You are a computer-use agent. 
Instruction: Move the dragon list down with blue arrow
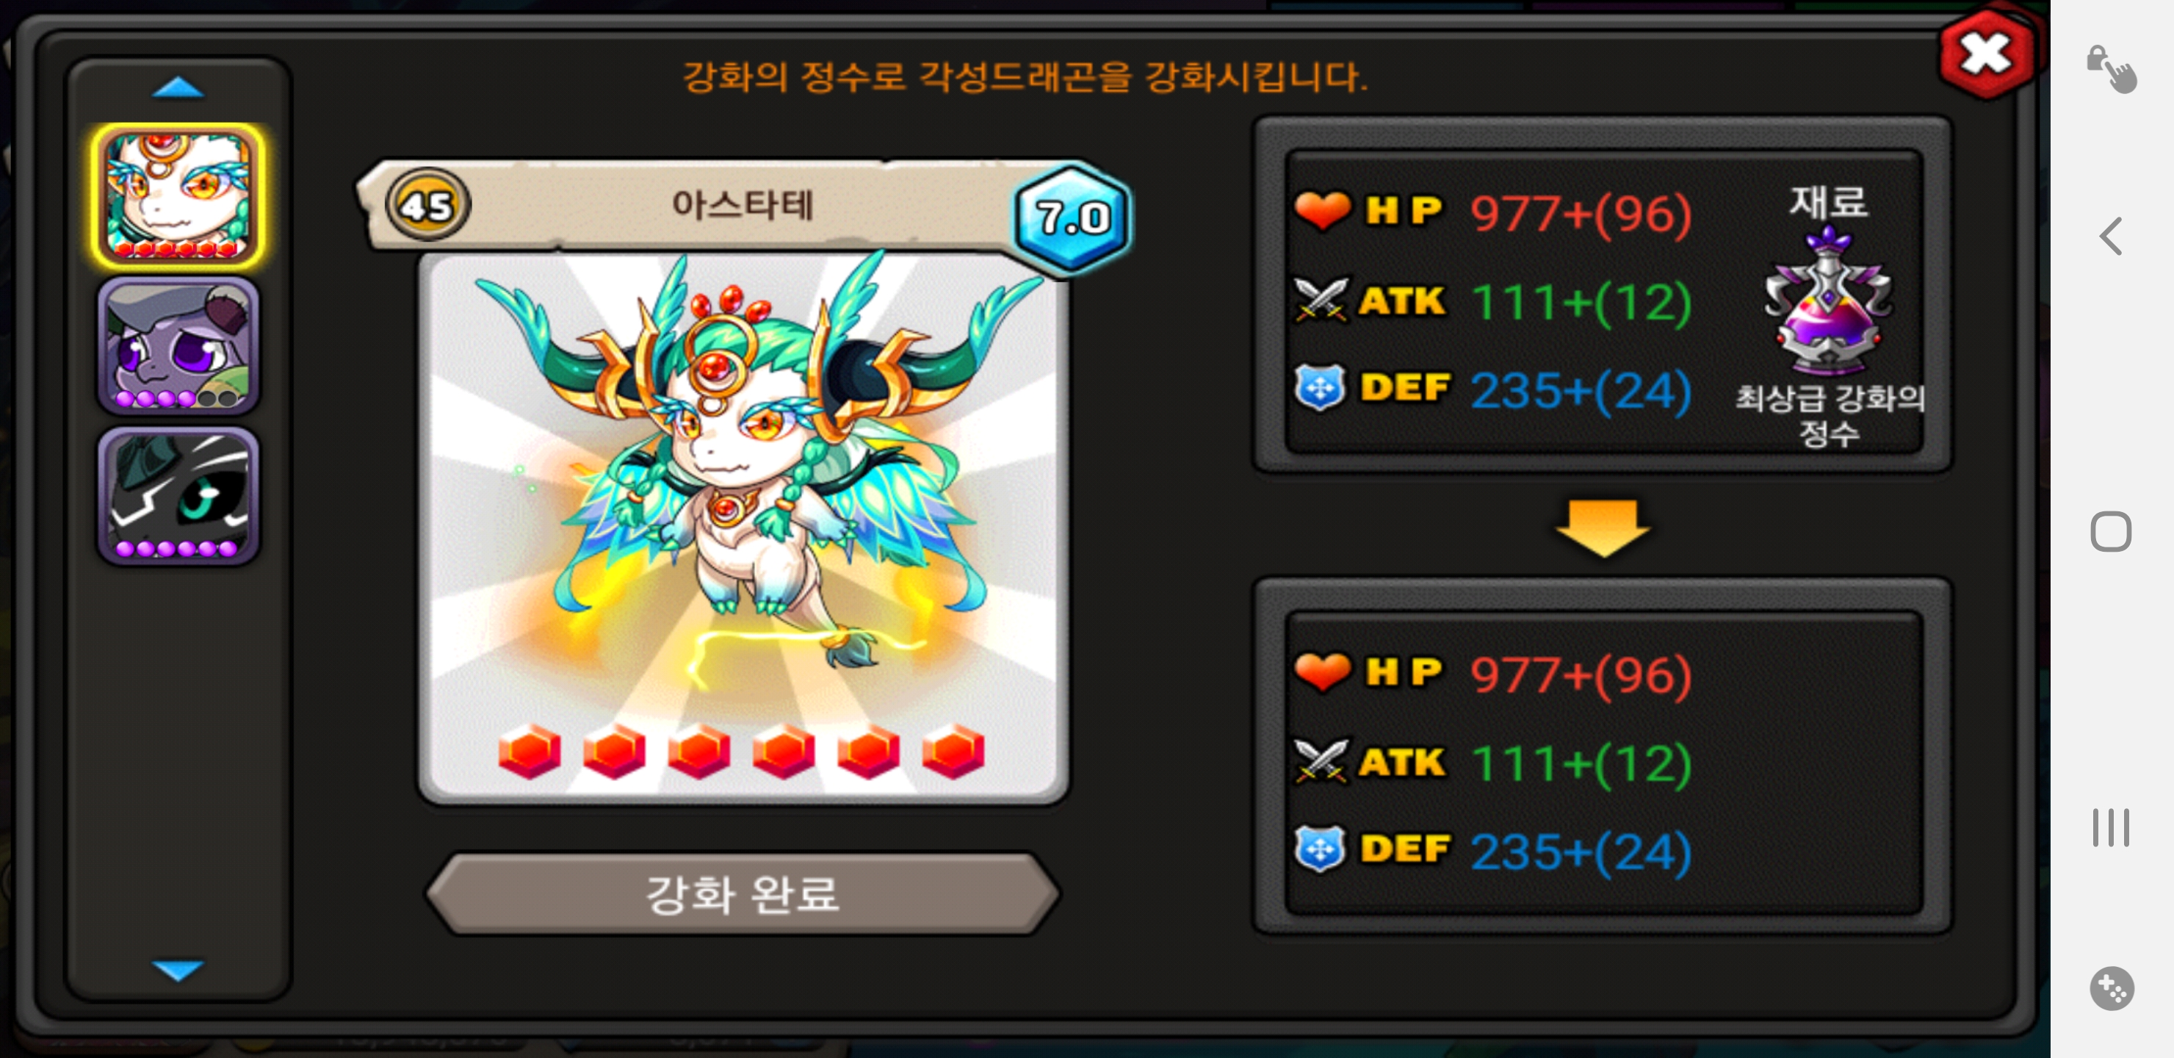point(178,969)
